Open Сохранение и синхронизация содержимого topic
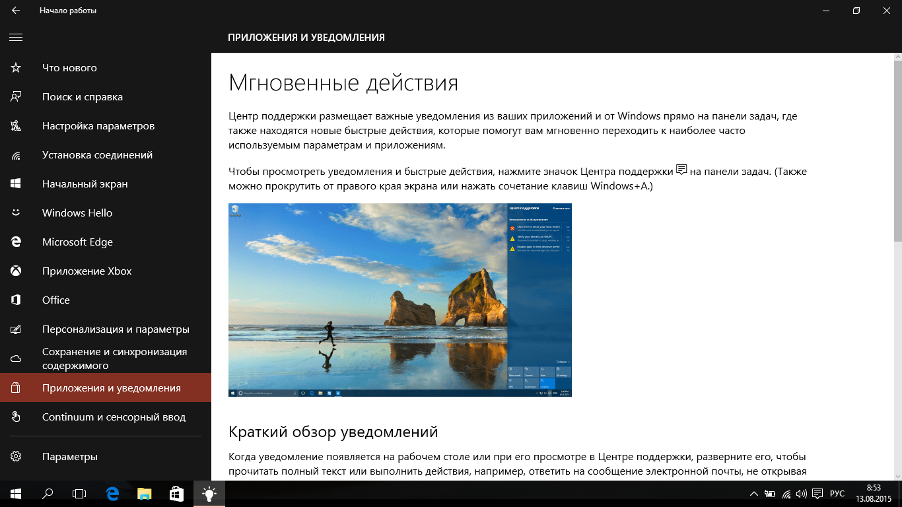902x507 pixels. pyautogui.click(x=106, y=358)
